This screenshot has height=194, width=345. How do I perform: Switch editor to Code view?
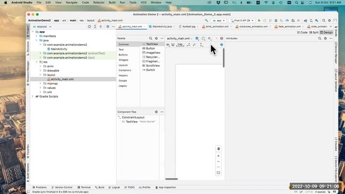(302, 32)
